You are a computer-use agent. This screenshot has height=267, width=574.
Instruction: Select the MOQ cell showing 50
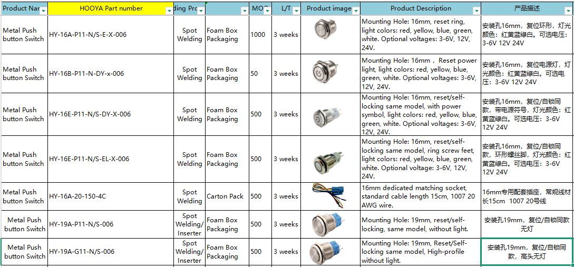point(260,74)
